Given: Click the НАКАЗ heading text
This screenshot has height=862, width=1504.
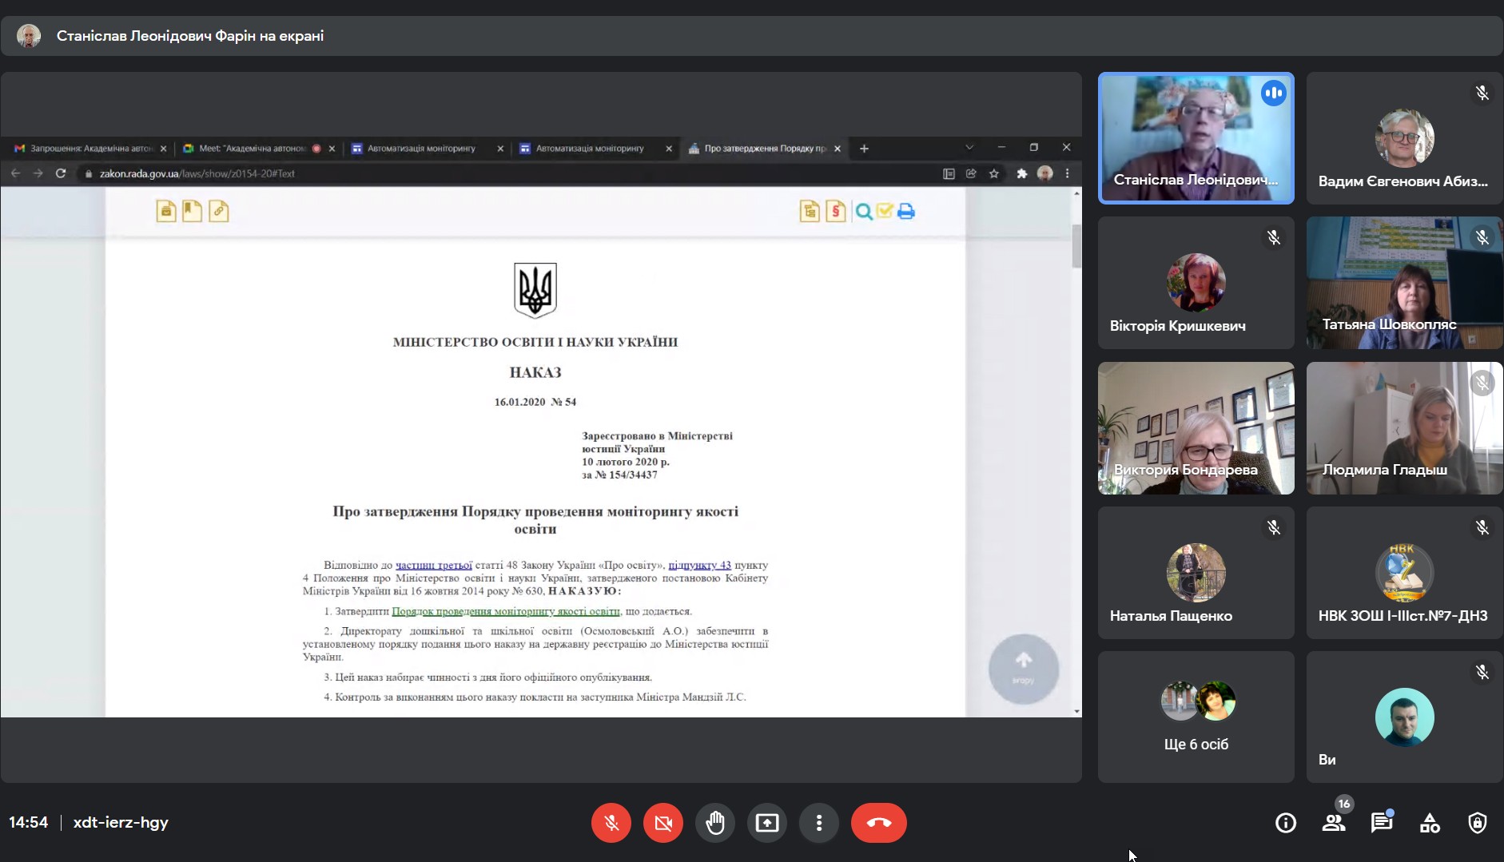Looking at the screenshot, I should coord(535,372).
